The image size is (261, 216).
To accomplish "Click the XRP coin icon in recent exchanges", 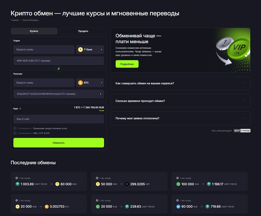I will [127, 184].
